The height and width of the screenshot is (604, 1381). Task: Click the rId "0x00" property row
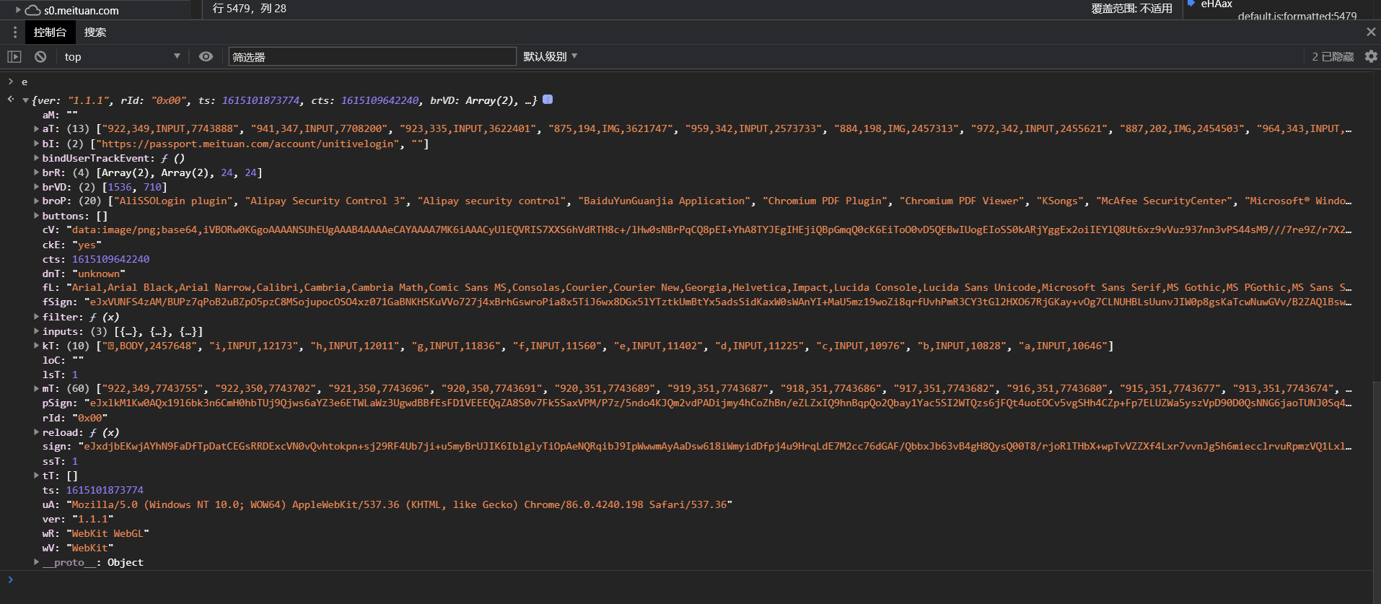pos(75,418)
